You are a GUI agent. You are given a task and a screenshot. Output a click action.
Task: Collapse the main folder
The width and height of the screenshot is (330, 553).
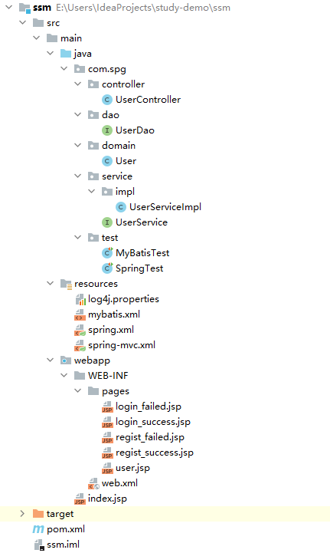click(37, 38)
